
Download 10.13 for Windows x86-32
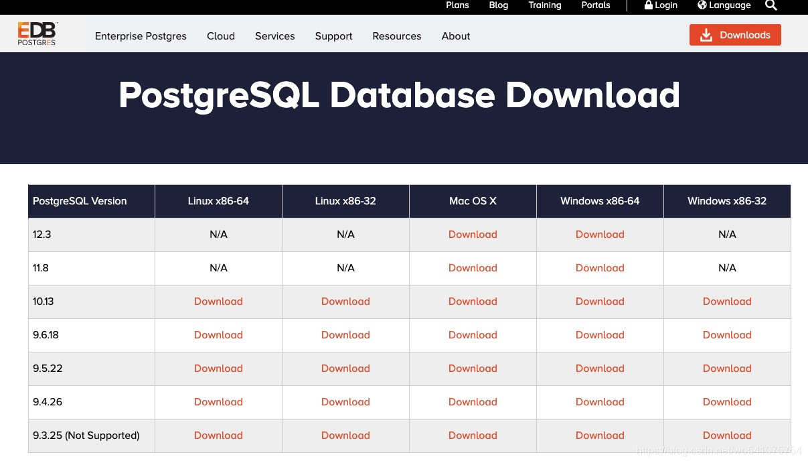tap(727, 302)
